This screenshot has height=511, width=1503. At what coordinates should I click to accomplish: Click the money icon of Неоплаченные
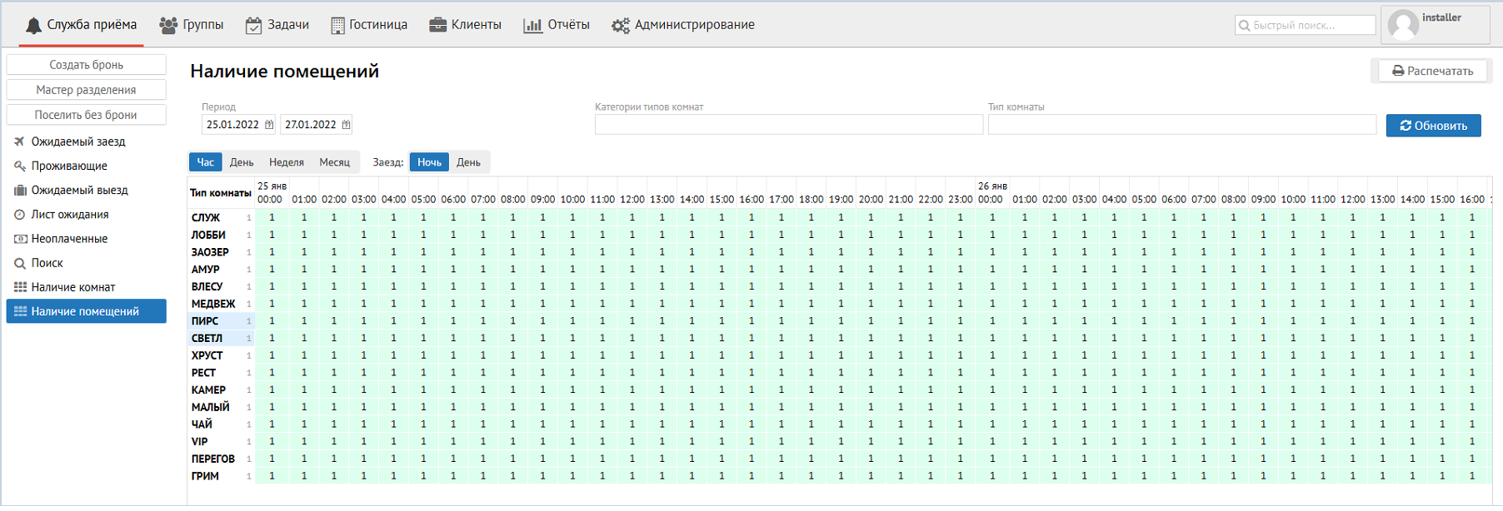(20, 239)
